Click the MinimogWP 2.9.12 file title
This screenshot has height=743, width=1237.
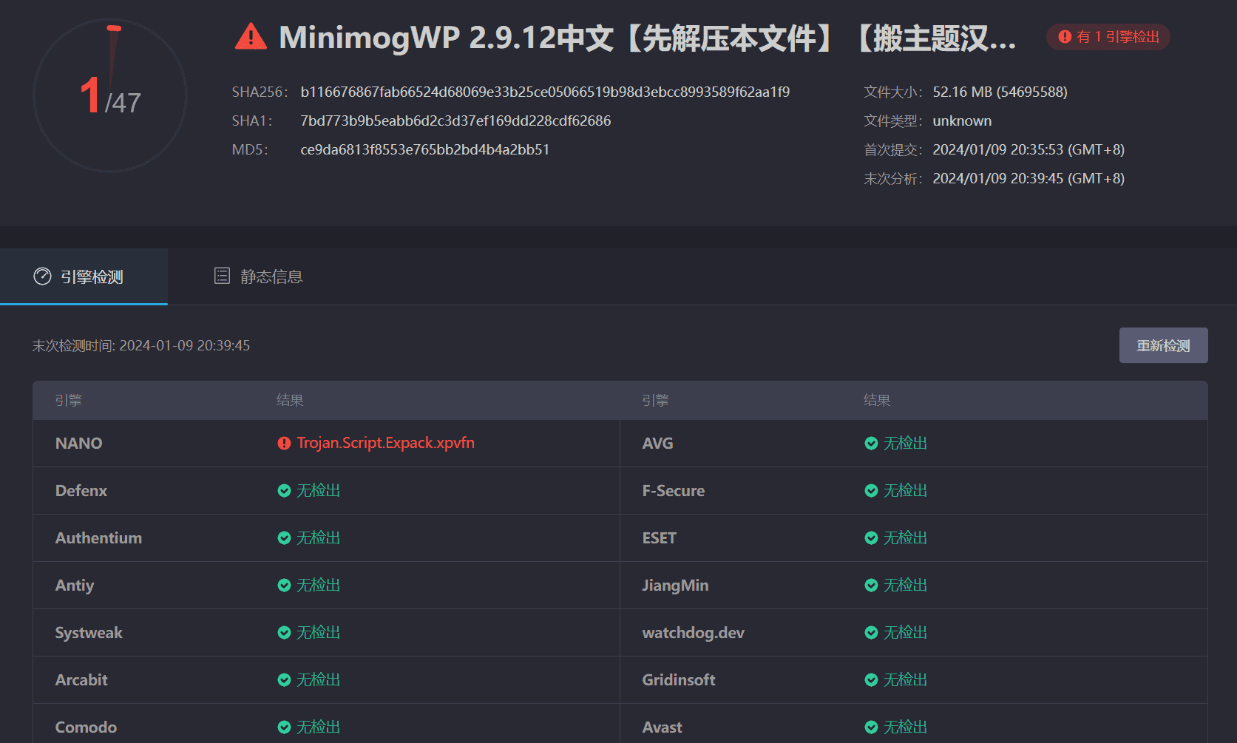pos(647,37)
